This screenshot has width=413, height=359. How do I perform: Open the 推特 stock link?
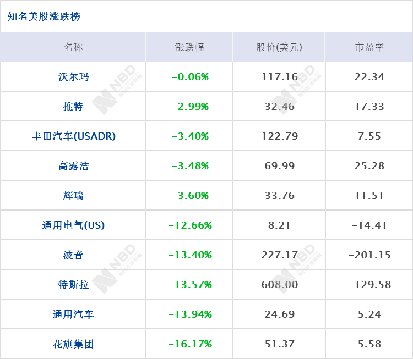[73, 107]
